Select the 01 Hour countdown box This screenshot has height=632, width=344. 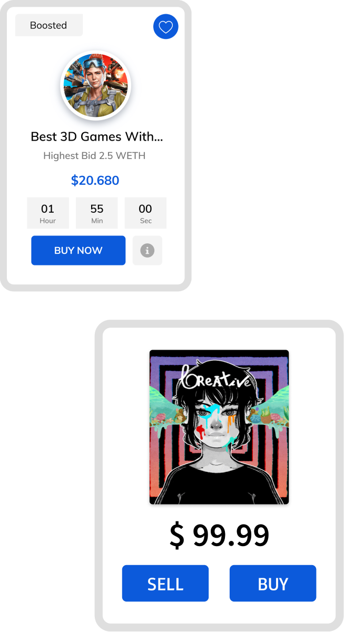[48, 213]
